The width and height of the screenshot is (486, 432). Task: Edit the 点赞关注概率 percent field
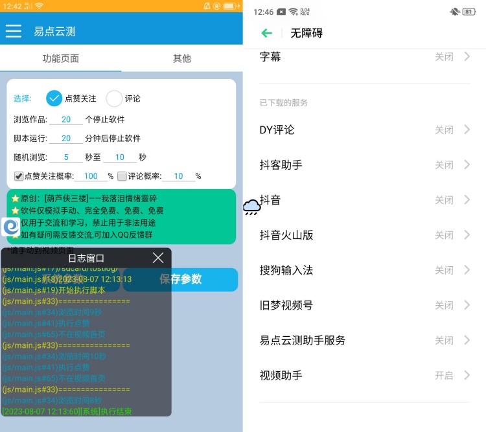pos(91,176)
